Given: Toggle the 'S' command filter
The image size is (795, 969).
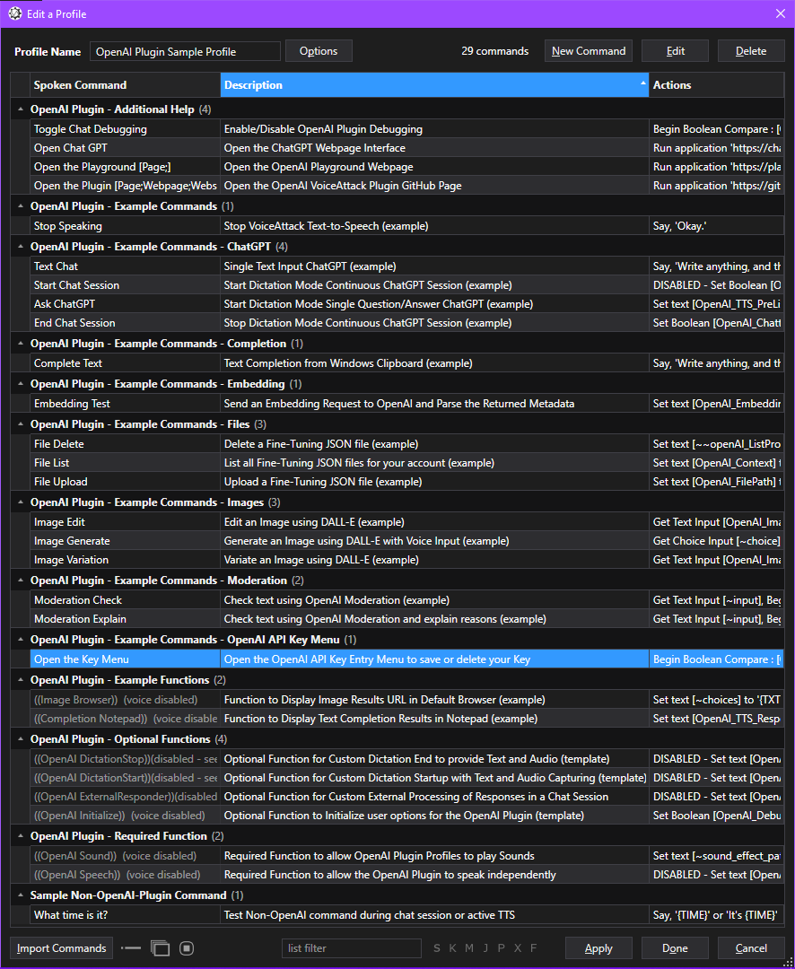Looking at the screenshot, I should tap(437, 948).
